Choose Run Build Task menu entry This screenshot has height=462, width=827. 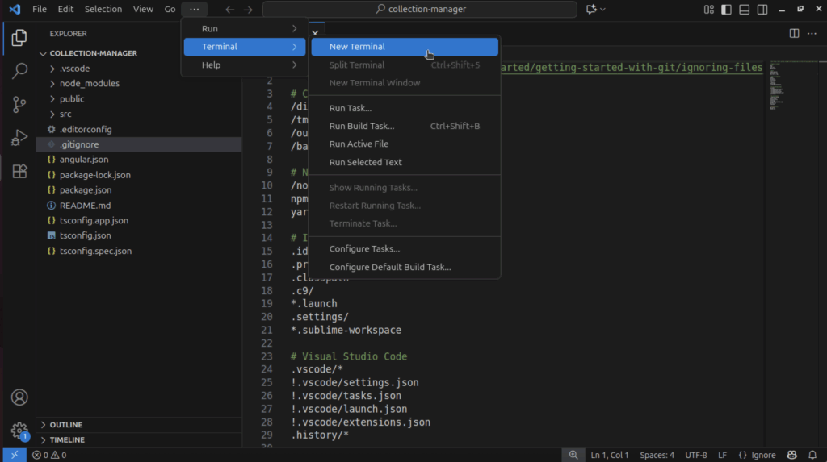pyautogui.click(x=362, y=126)
